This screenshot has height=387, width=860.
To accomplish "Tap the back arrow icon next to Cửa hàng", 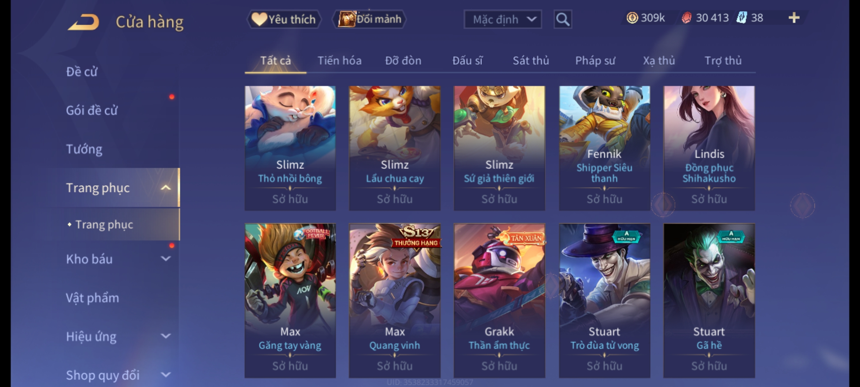I will (83, 22).
